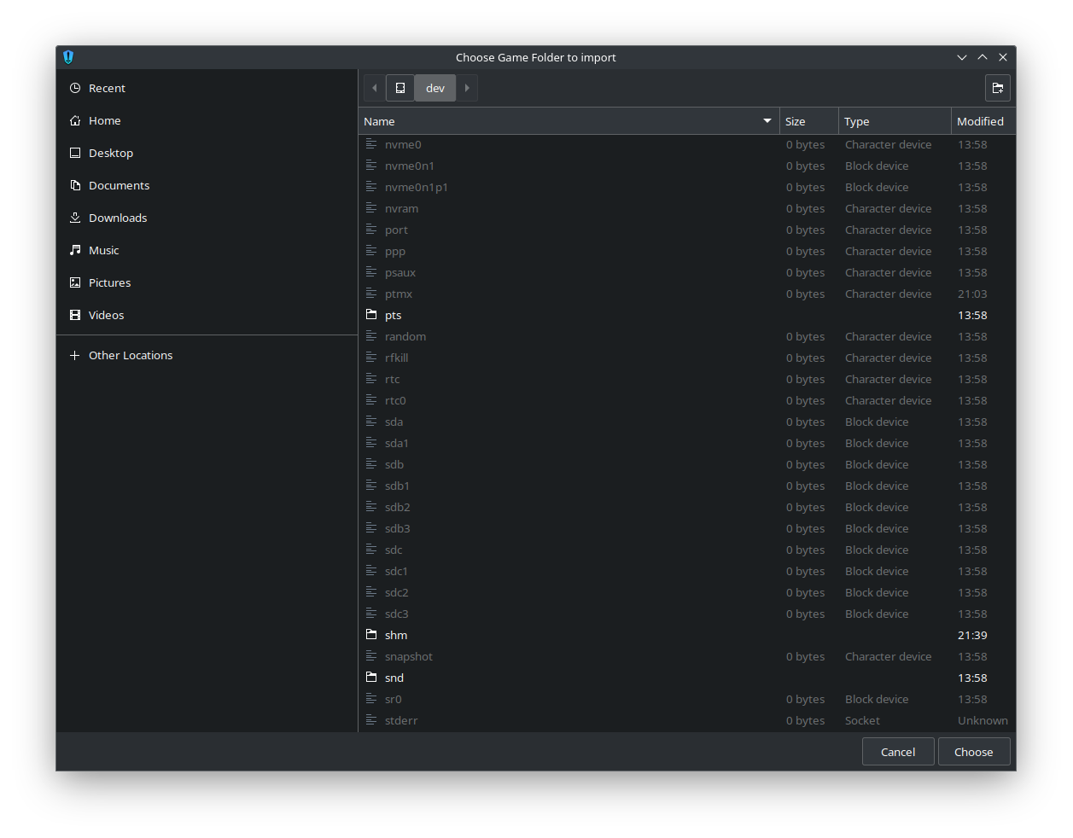Select the pts folder
This screenshot has width=1073, height=838.
[393, 315]
